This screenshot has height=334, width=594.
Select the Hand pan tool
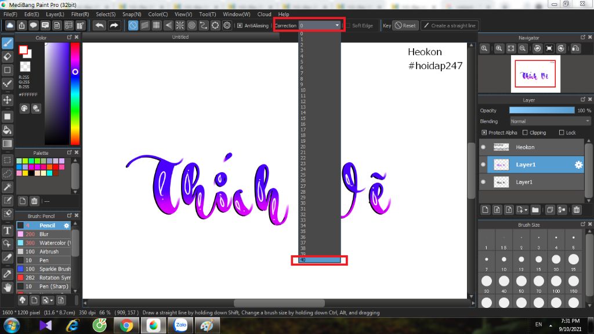pos(7,288)
